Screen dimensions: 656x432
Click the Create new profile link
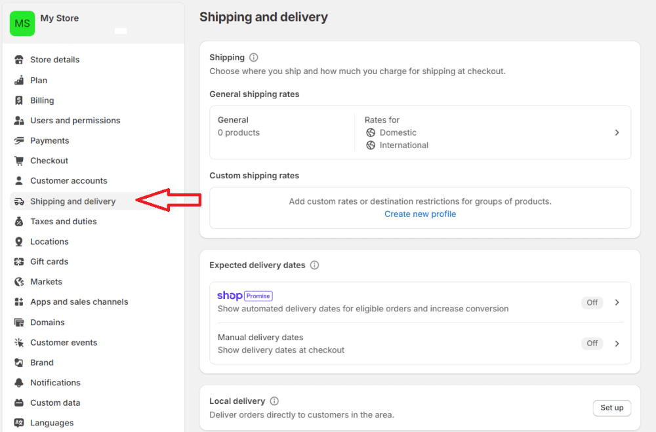[420, 214]
